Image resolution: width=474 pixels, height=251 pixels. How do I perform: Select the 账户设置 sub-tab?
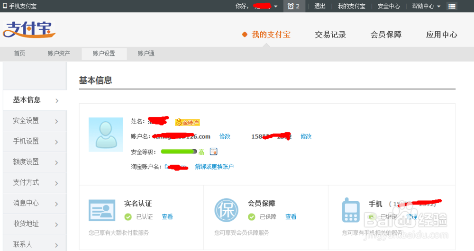pyautogui.click(x=104, y=54)
